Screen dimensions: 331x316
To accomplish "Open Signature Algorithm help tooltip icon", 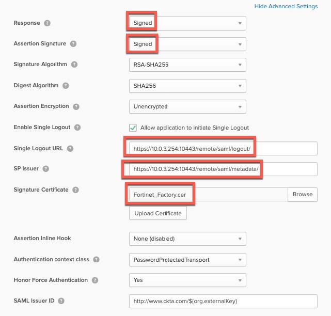I will click(74, 65).
